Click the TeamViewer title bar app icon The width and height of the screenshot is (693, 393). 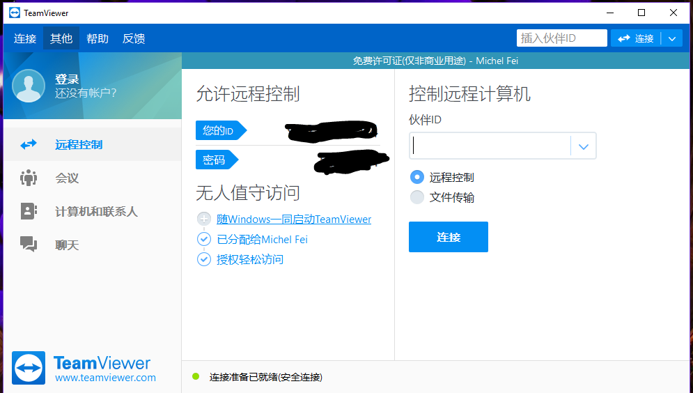tap(15, 13)
